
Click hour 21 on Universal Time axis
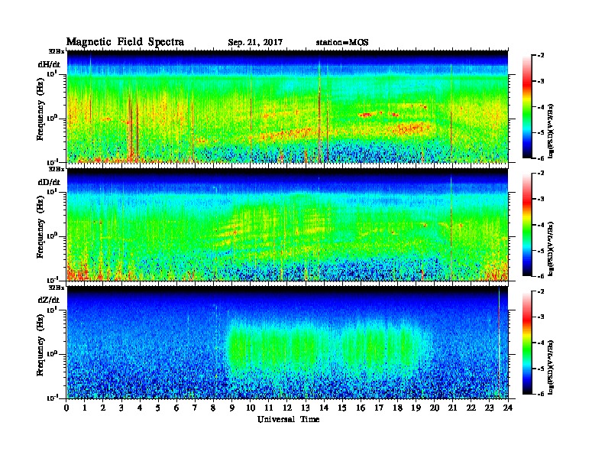coord(452,408)
